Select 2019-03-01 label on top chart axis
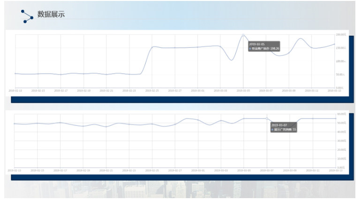Screen dimensions: 361x200 [x=198, y=89]
